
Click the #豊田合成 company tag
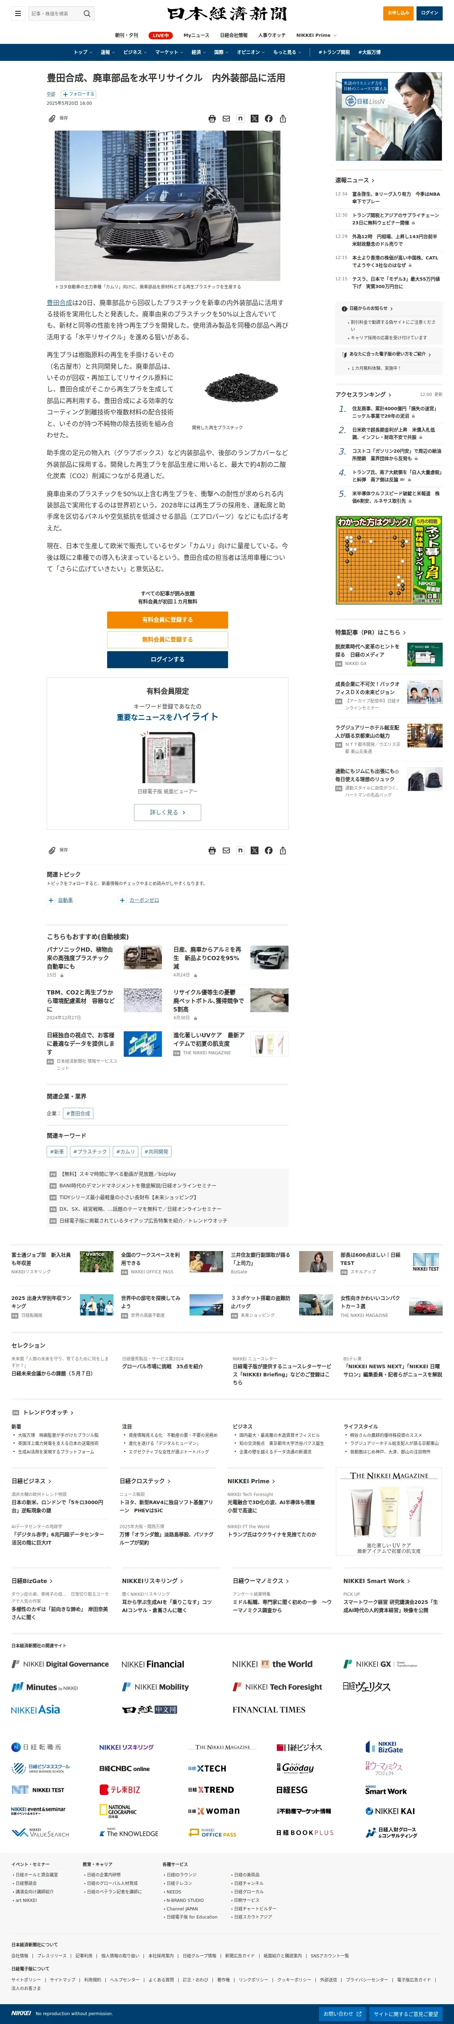[x=78, y=1113]
